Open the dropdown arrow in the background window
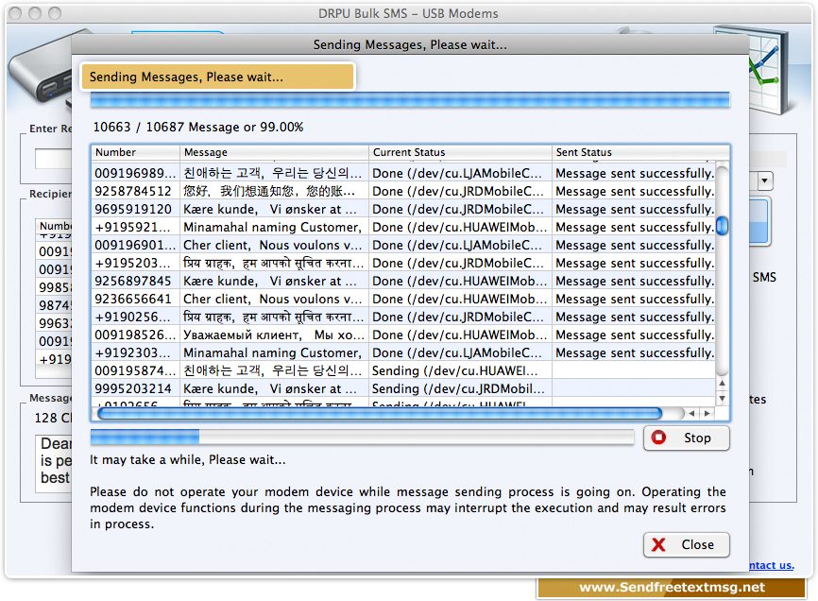This screenshot has height=601, width=818. click(x=765, y=181)
